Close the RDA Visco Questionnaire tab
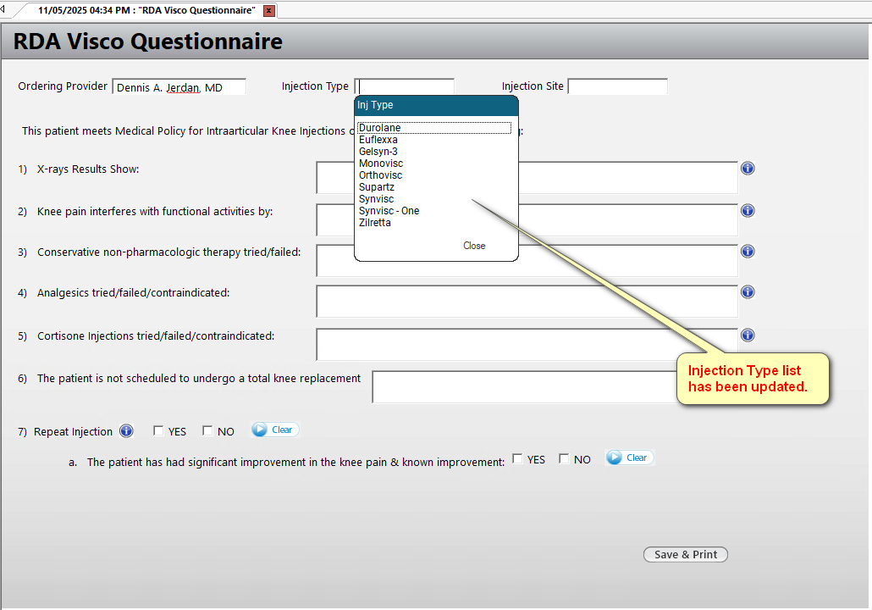The width and height of the screenshot is (872, 610). 269,10
